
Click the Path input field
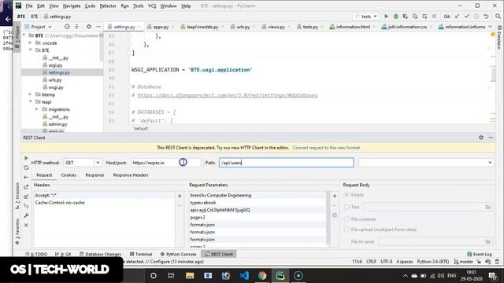[287, 163]
